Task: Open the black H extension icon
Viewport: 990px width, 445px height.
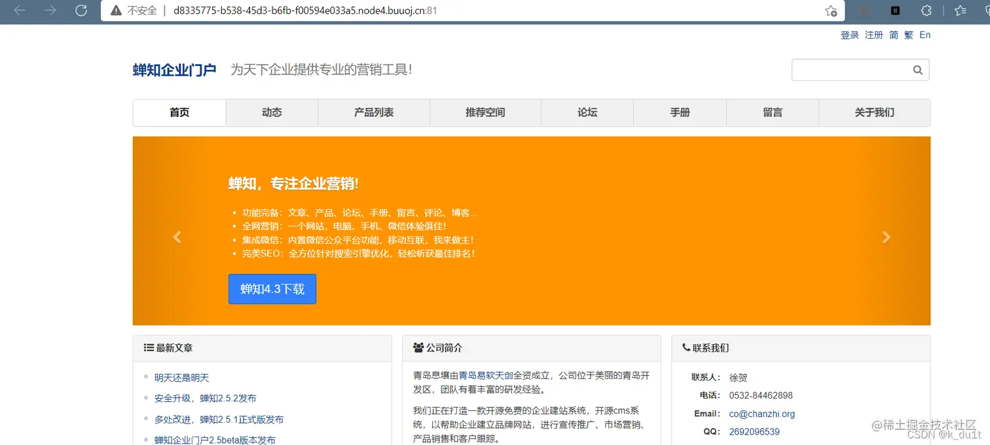Action: click(895, 10)
